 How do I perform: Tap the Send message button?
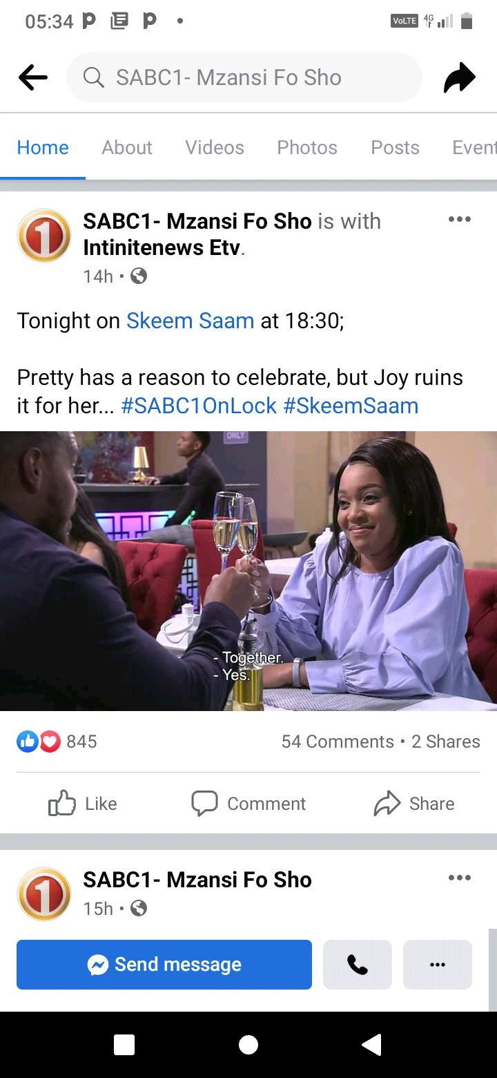tap(164, 965)
